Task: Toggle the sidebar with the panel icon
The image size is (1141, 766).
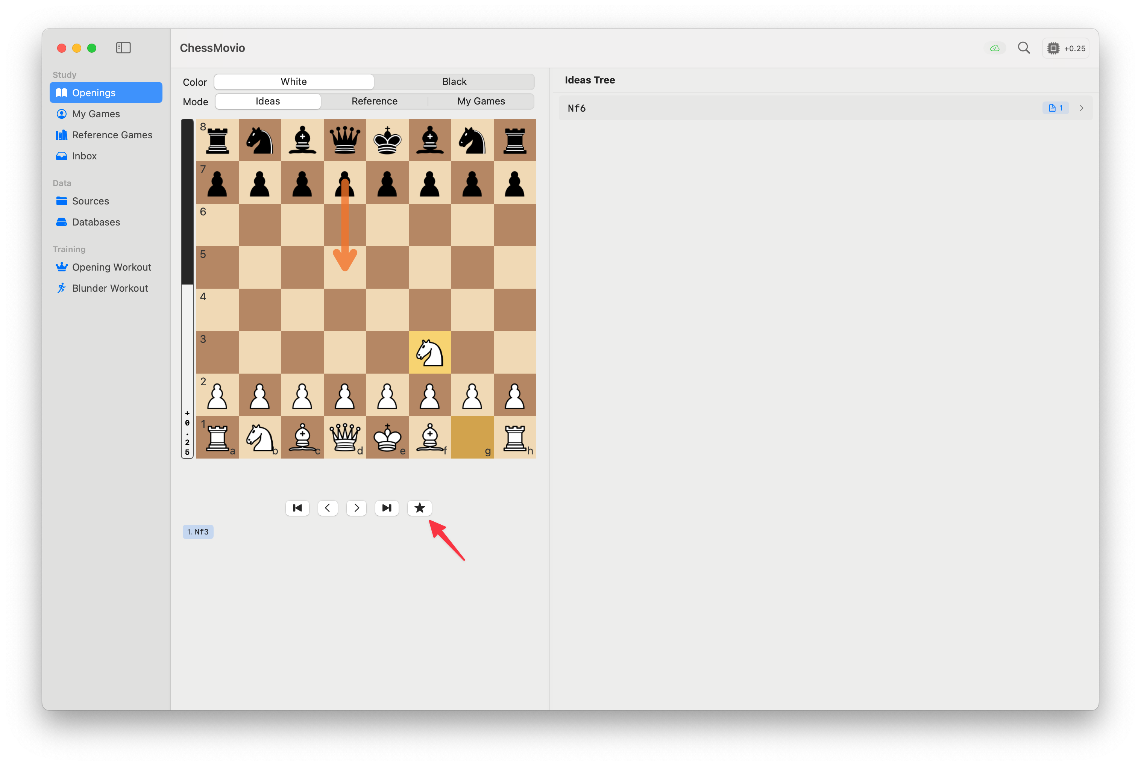Action: 123,47
